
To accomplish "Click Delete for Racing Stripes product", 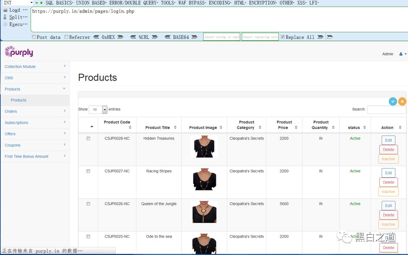I will coord(388,182).
